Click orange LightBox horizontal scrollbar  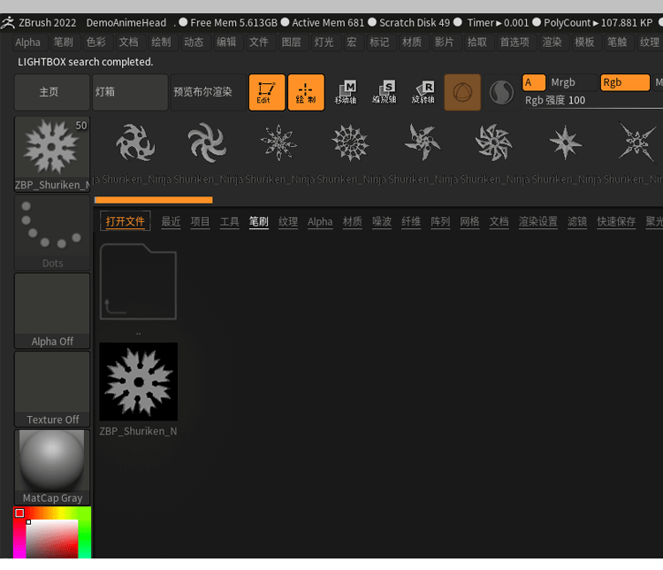tap(154, 200)
